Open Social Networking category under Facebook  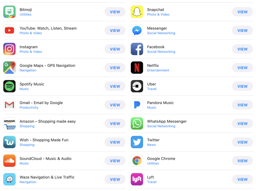coord(161,52)
